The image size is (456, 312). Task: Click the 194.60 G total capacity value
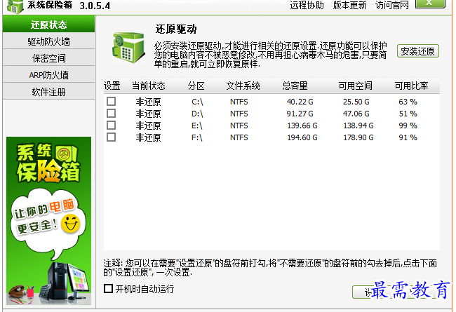[302, 137]
